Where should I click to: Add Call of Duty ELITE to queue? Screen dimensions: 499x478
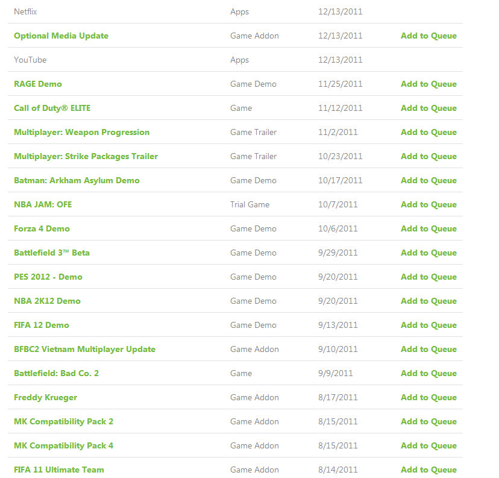428,108
